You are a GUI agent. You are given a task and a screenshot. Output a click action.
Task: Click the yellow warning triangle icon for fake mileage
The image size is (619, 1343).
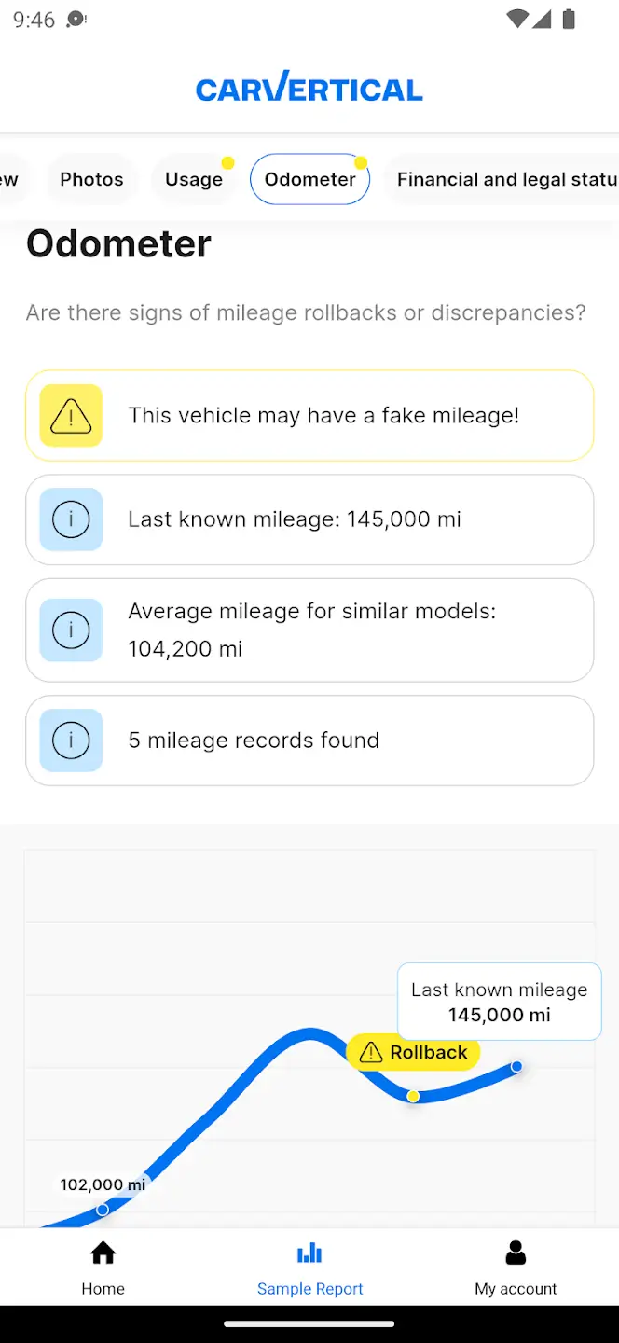(70, 415)
